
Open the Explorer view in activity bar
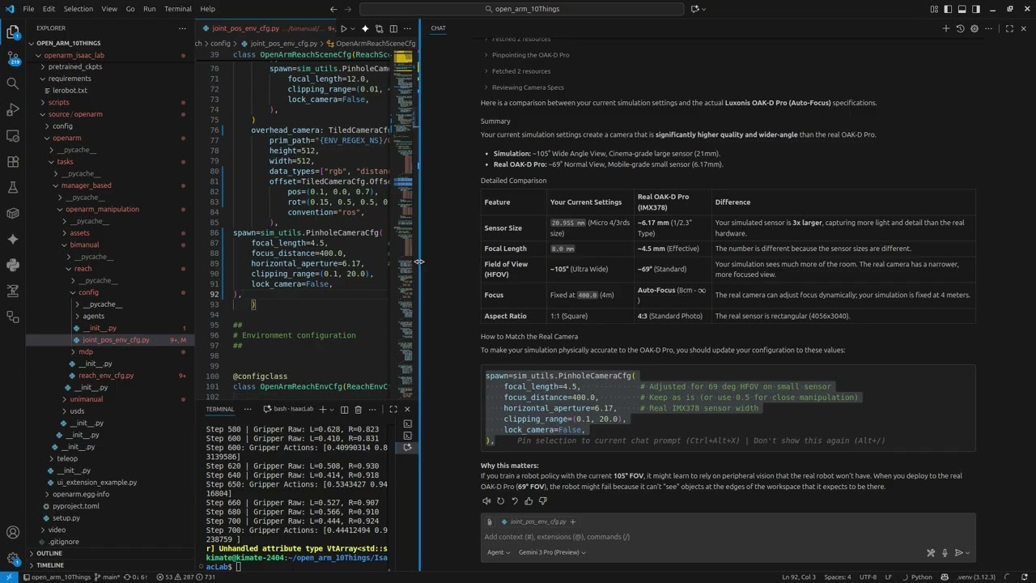point(13,32)
